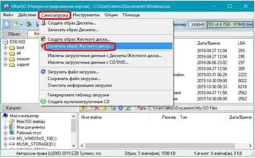This screenshot has height=158, width=255.
Task: Click the red X delete icon in catalog toolbar
Action: click(97, 108)
